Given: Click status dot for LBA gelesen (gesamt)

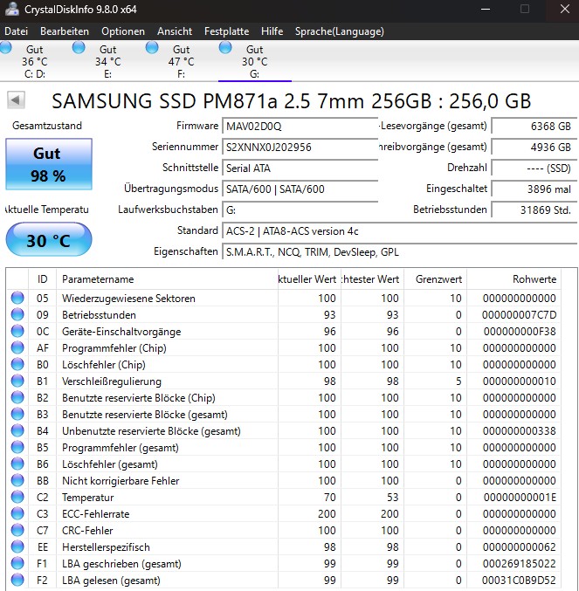Looking at the screenshot, I should (17, 580).
